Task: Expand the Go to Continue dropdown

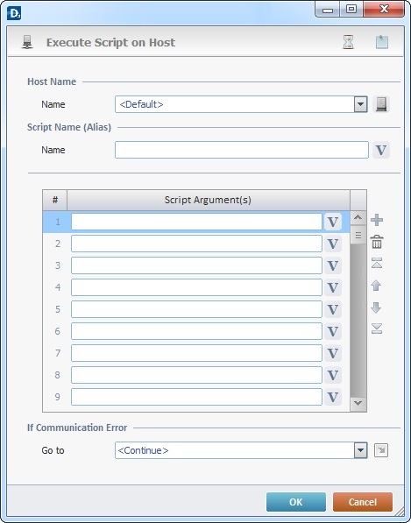Action: click(x=360, y=450)
